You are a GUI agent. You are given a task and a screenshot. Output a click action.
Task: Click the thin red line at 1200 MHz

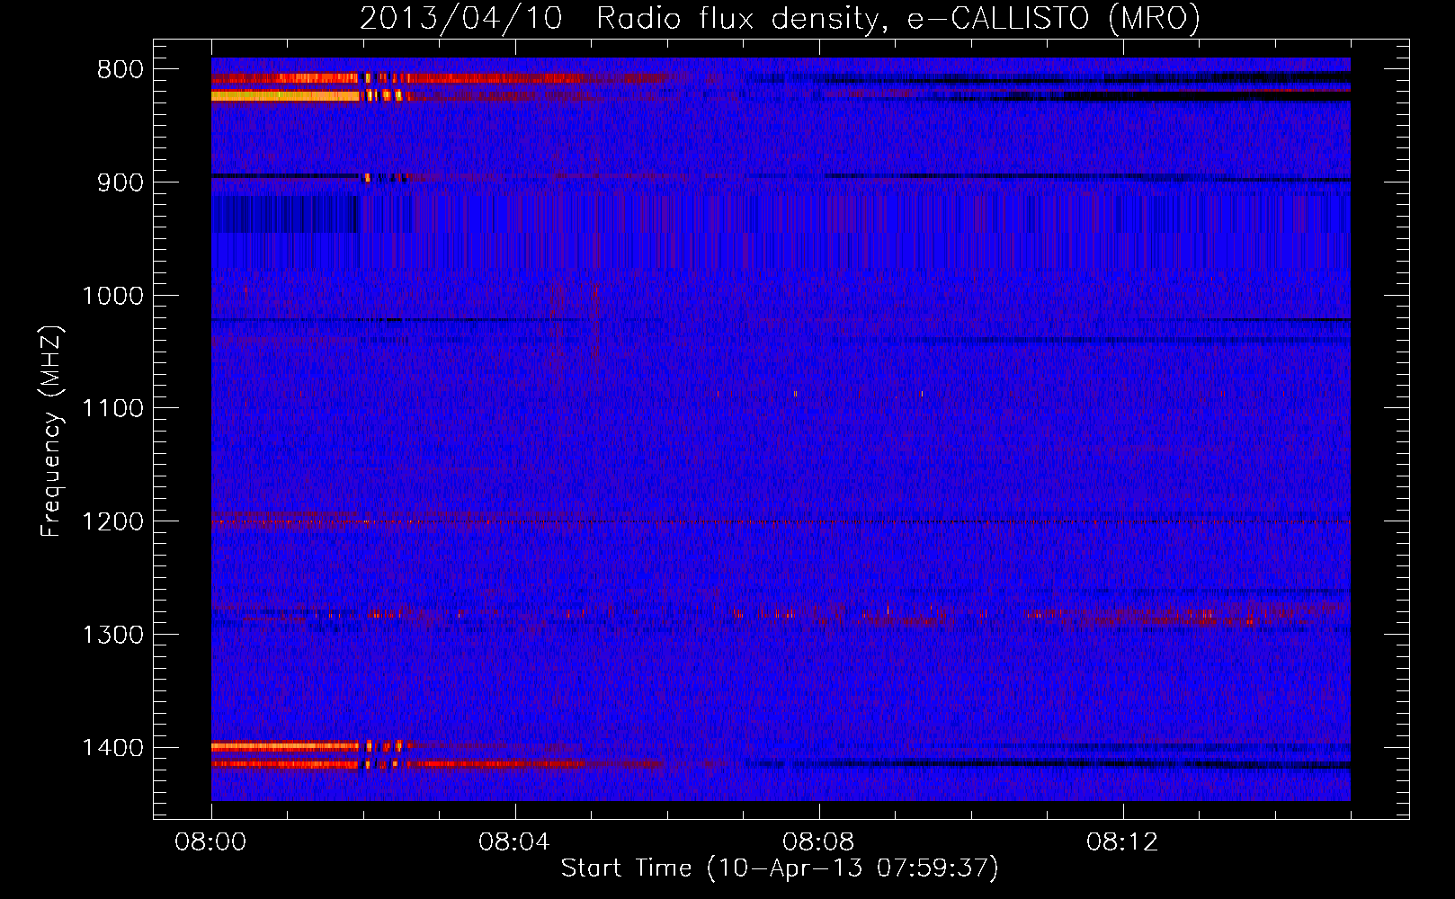[x=781, y=521]
